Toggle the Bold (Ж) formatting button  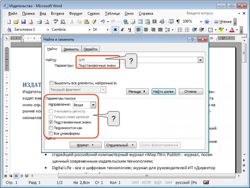click(115, 30)
